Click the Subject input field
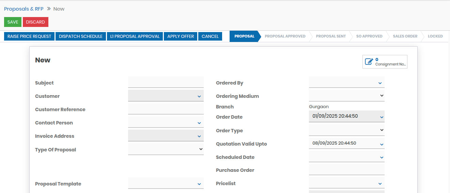 tap(166, 83)
